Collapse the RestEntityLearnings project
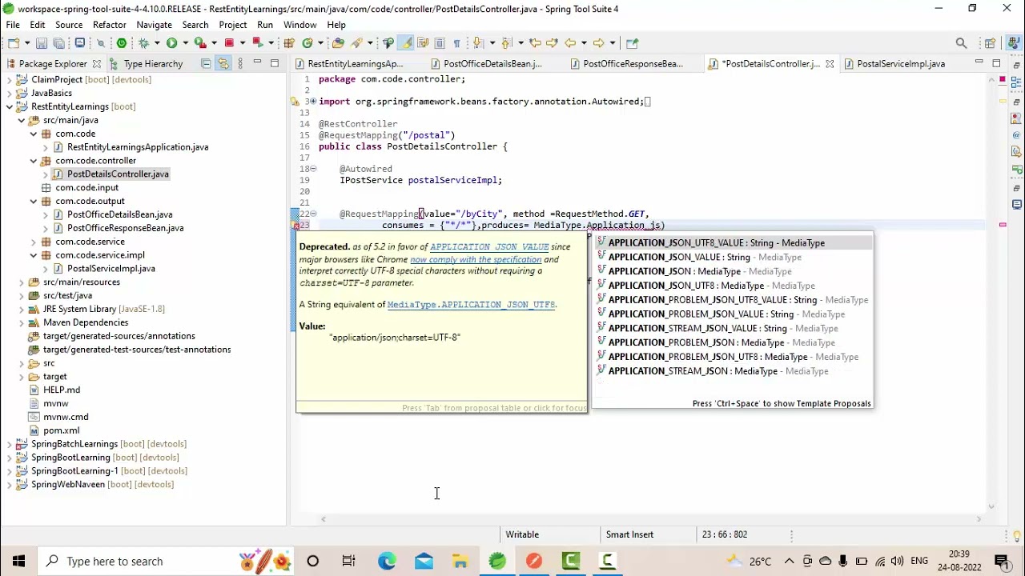The height and width of the screenshot is (576, 1025). pos(10,106)
